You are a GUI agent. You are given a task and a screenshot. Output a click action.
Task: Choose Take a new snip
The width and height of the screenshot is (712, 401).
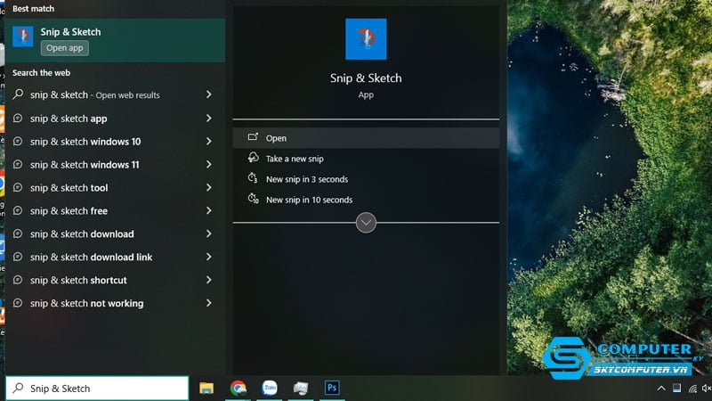(x=366, y=159)
